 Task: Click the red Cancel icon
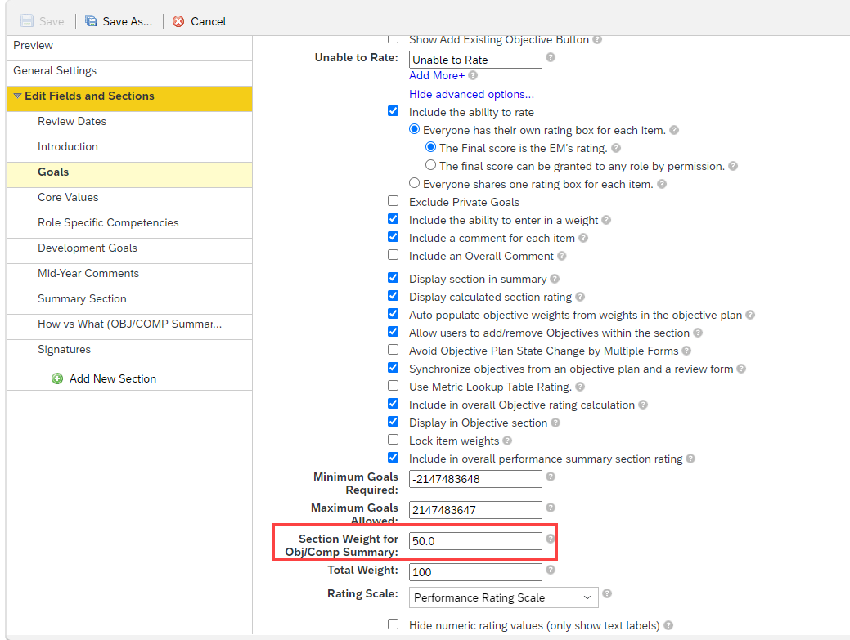point(178,21)
